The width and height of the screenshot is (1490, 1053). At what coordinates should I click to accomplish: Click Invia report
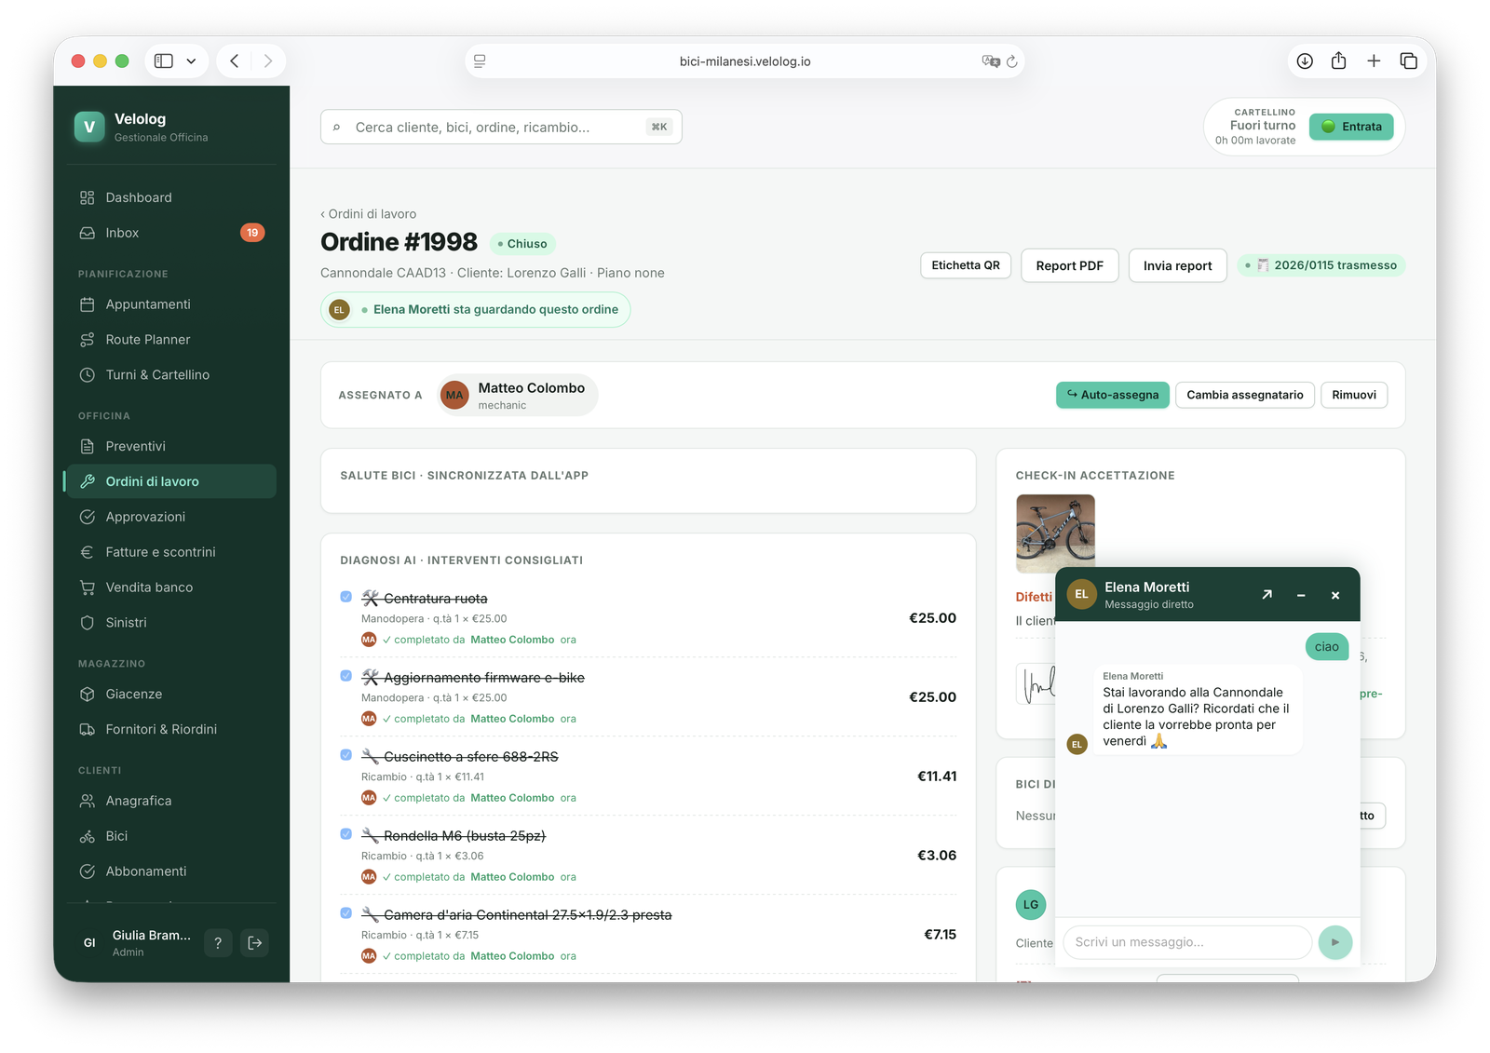[x=1178, y=265]
